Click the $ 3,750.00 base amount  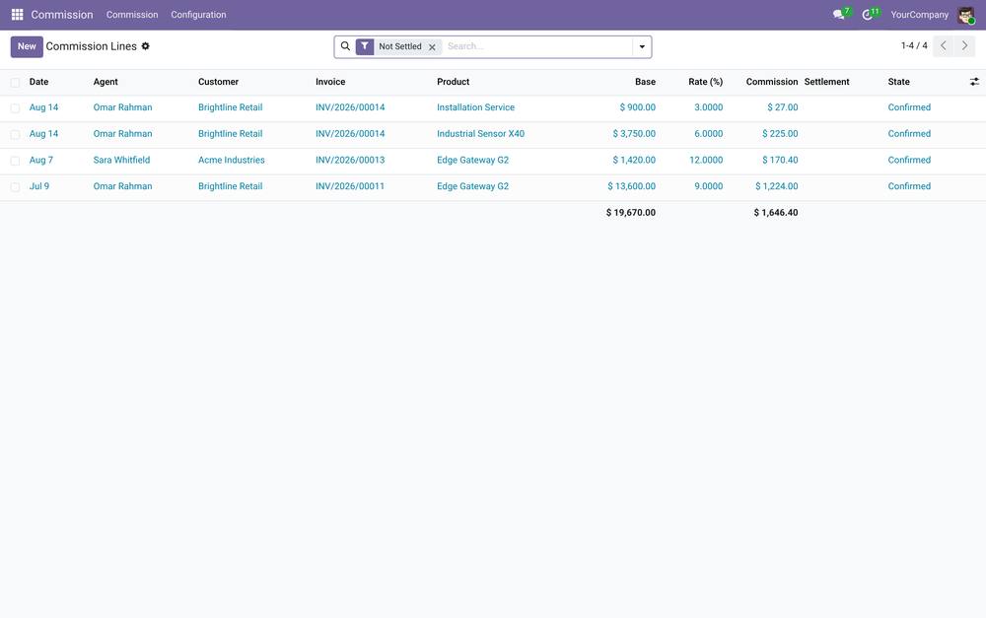[634, 134]
